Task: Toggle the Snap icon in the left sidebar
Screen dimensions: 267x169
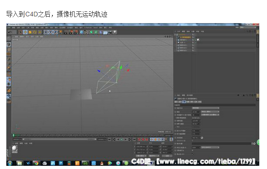Action: tap(9, 91)
